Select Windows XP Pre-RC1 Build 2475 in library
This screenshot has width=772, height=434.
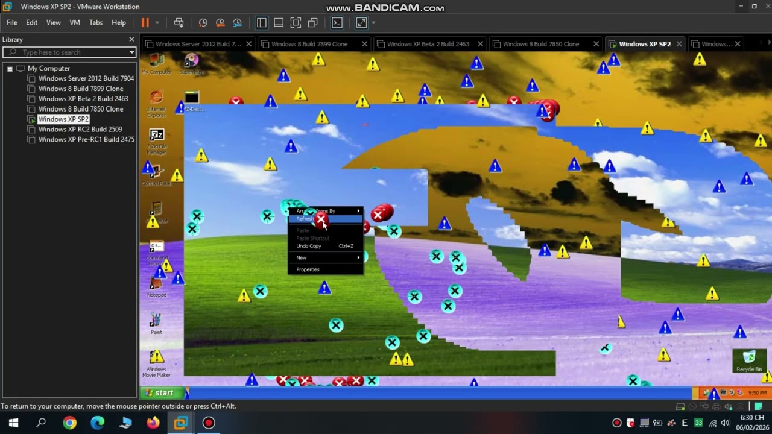(86, 140)
